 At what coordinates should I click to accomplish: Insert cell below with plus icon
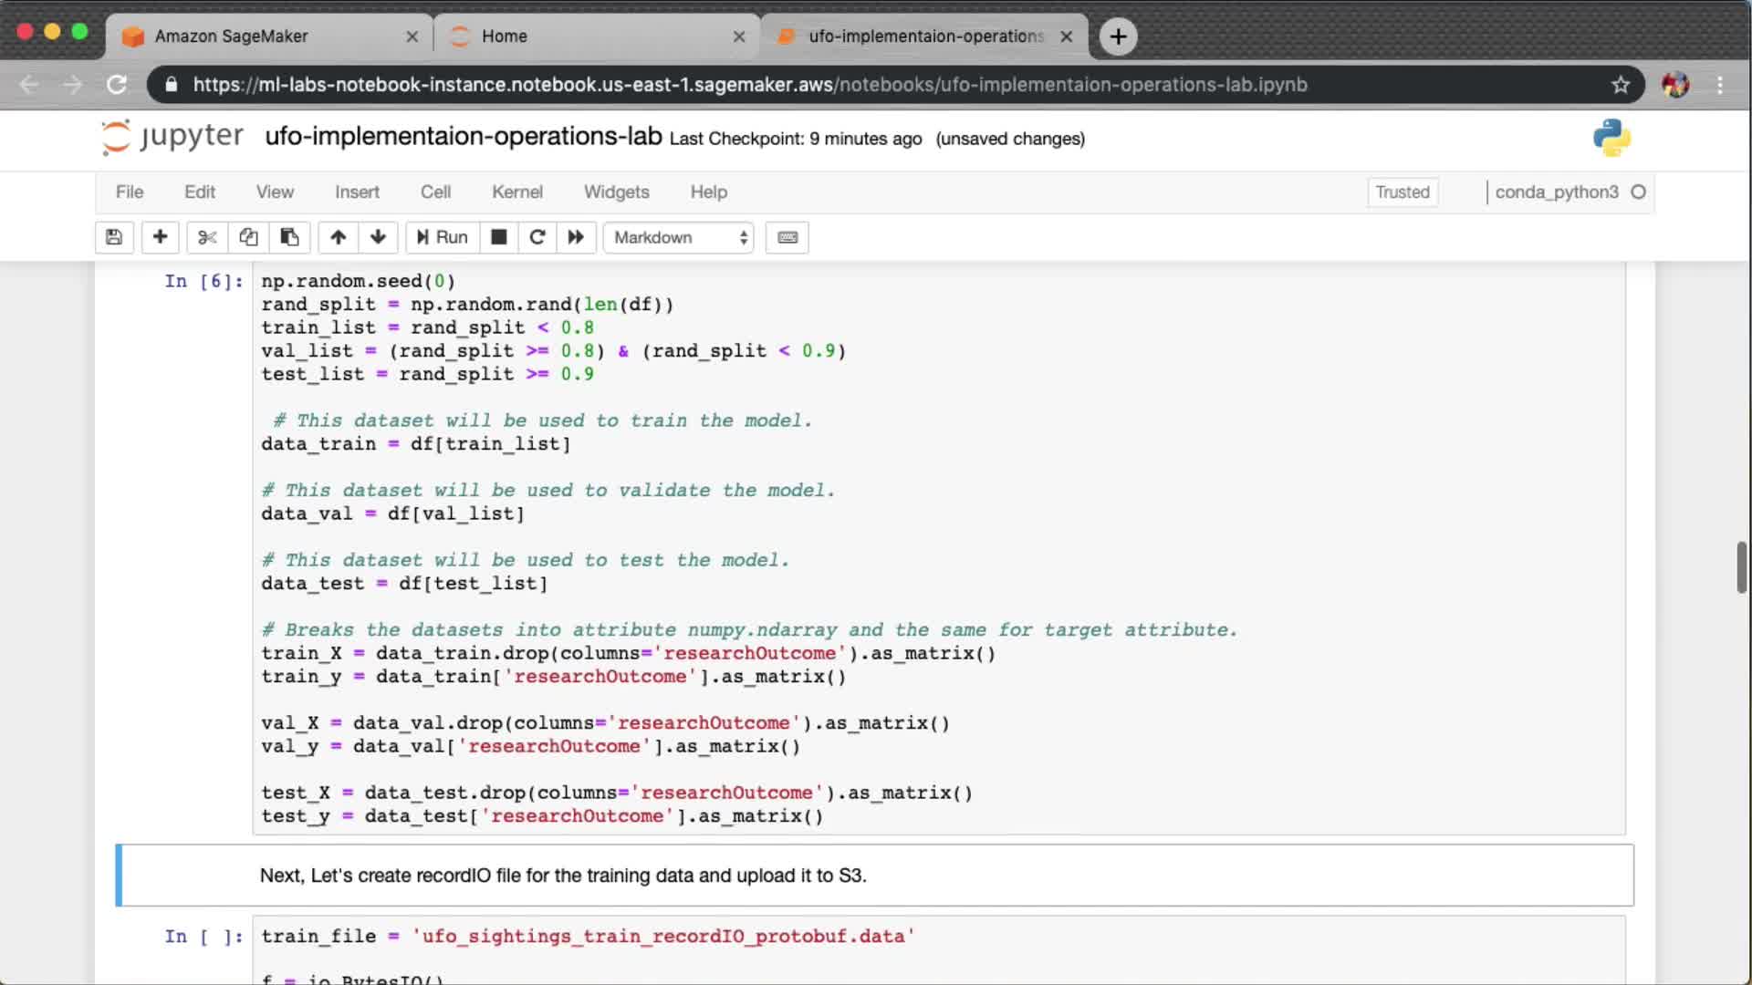(x=160, y=237)
